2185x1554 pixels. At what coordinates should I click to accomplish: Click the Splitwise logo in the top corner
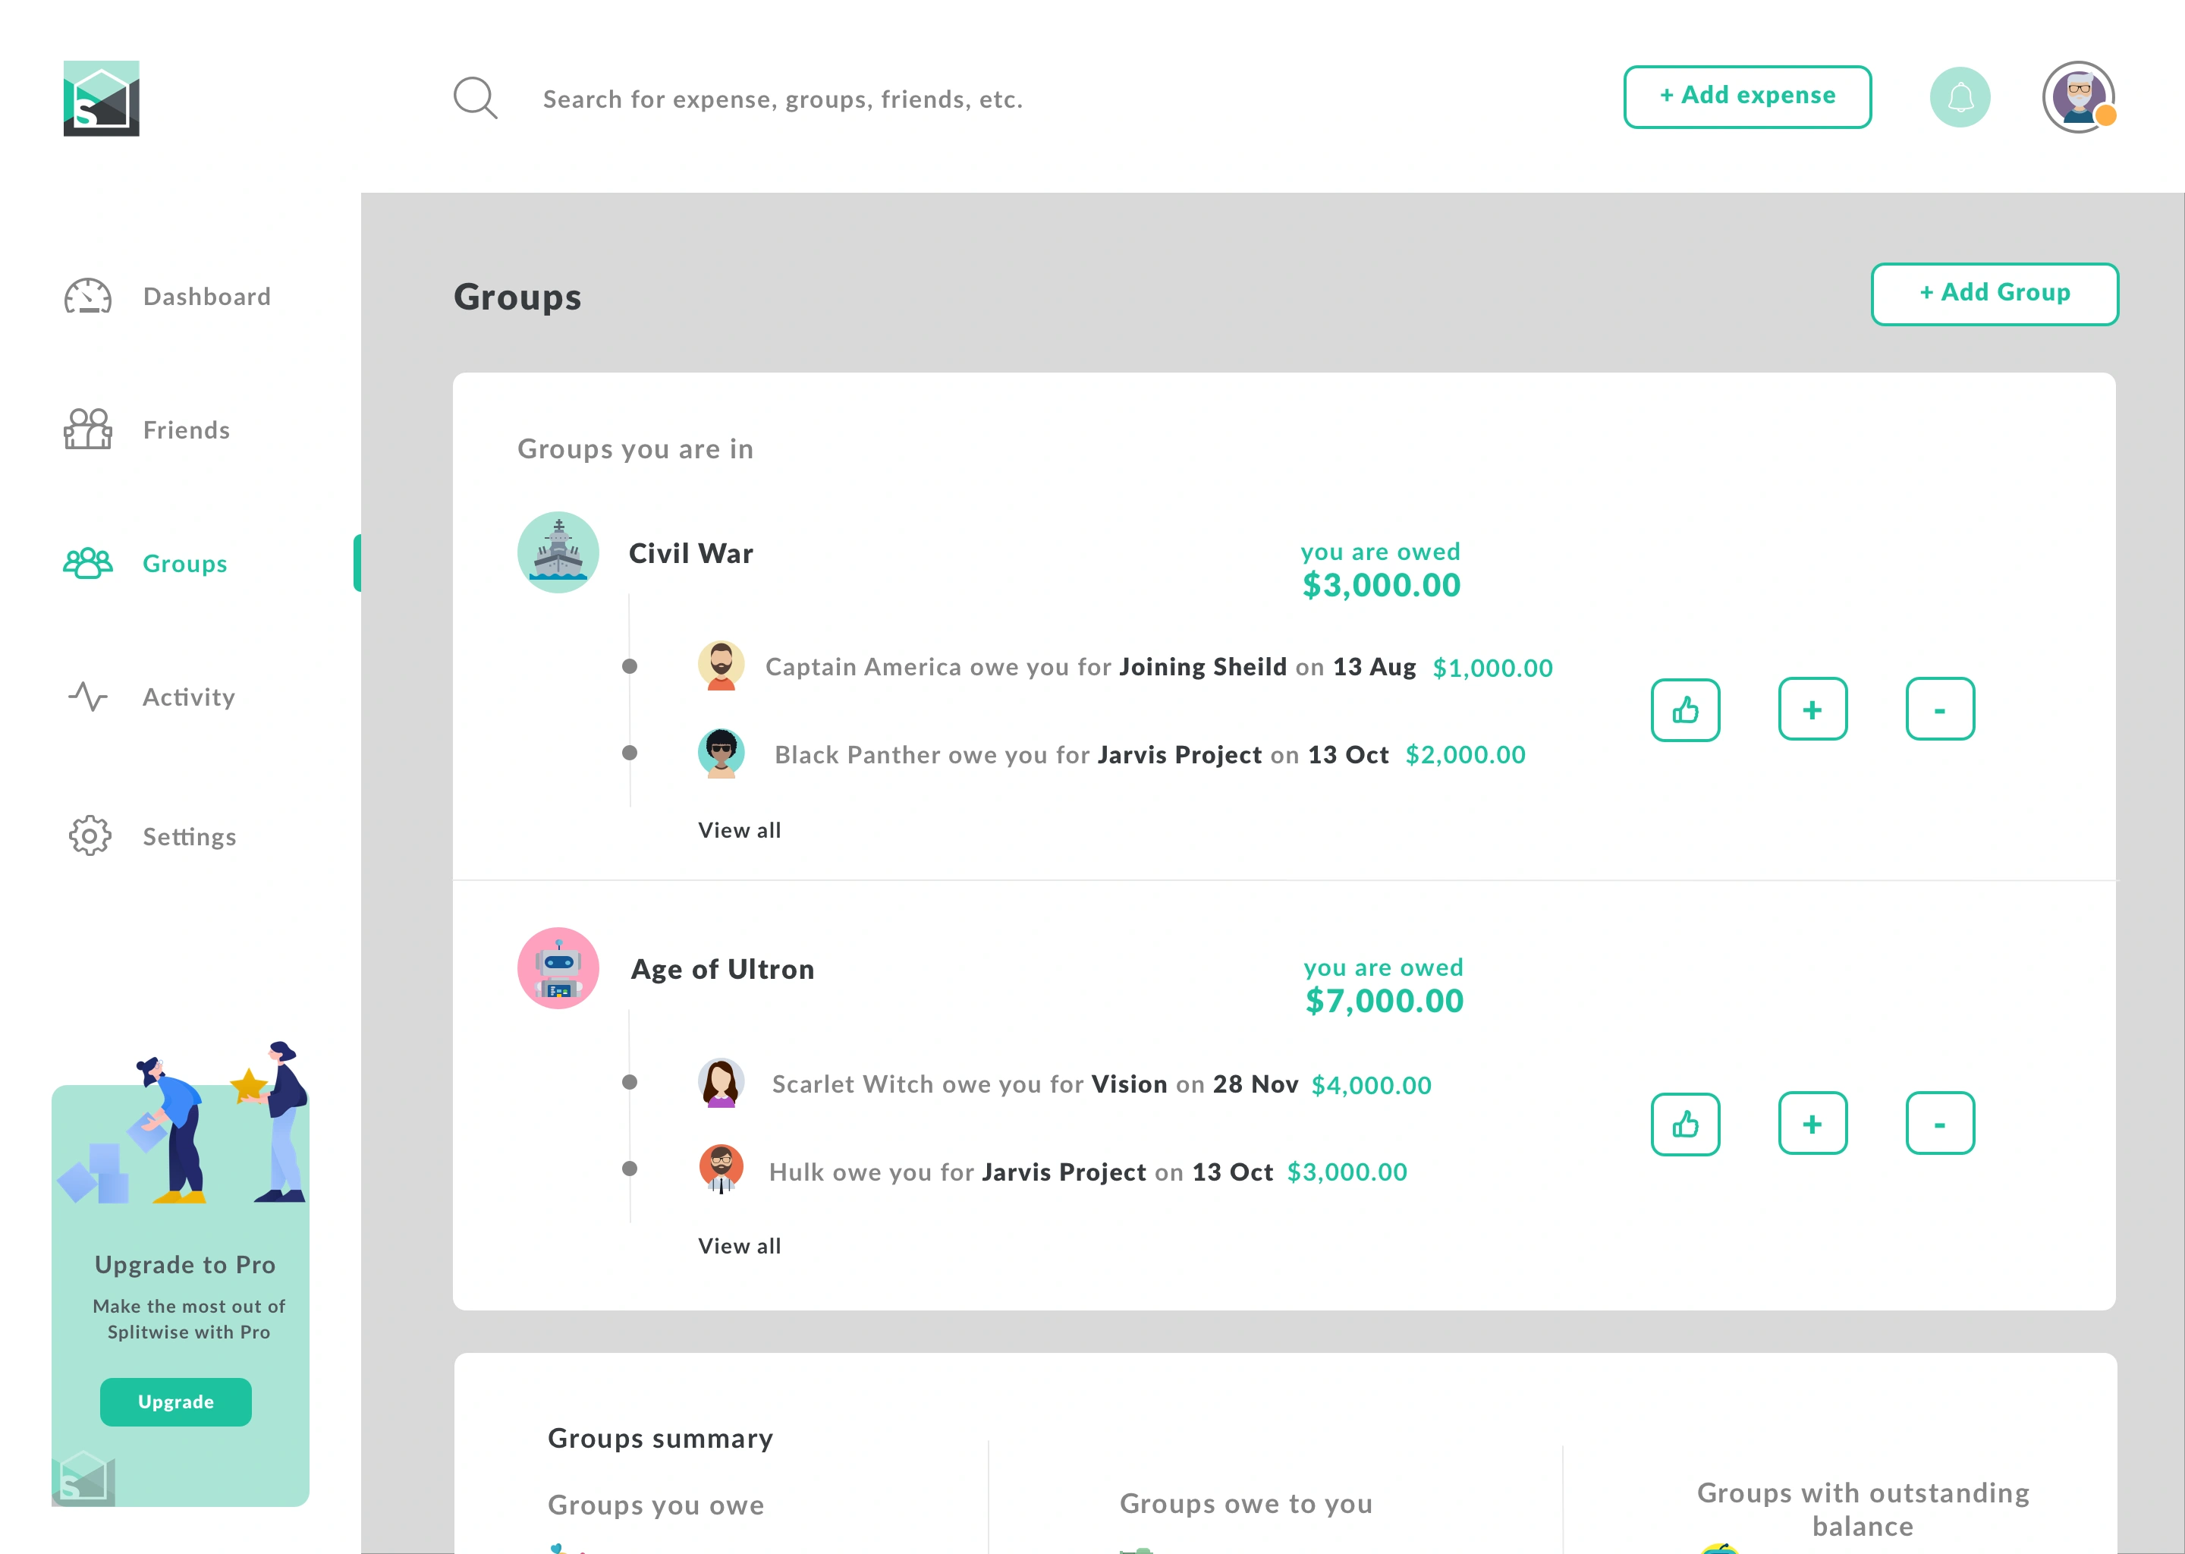(102, 99)
